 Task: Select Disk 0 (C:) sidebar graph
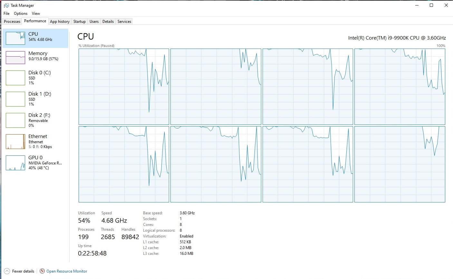tap(15, 78)
